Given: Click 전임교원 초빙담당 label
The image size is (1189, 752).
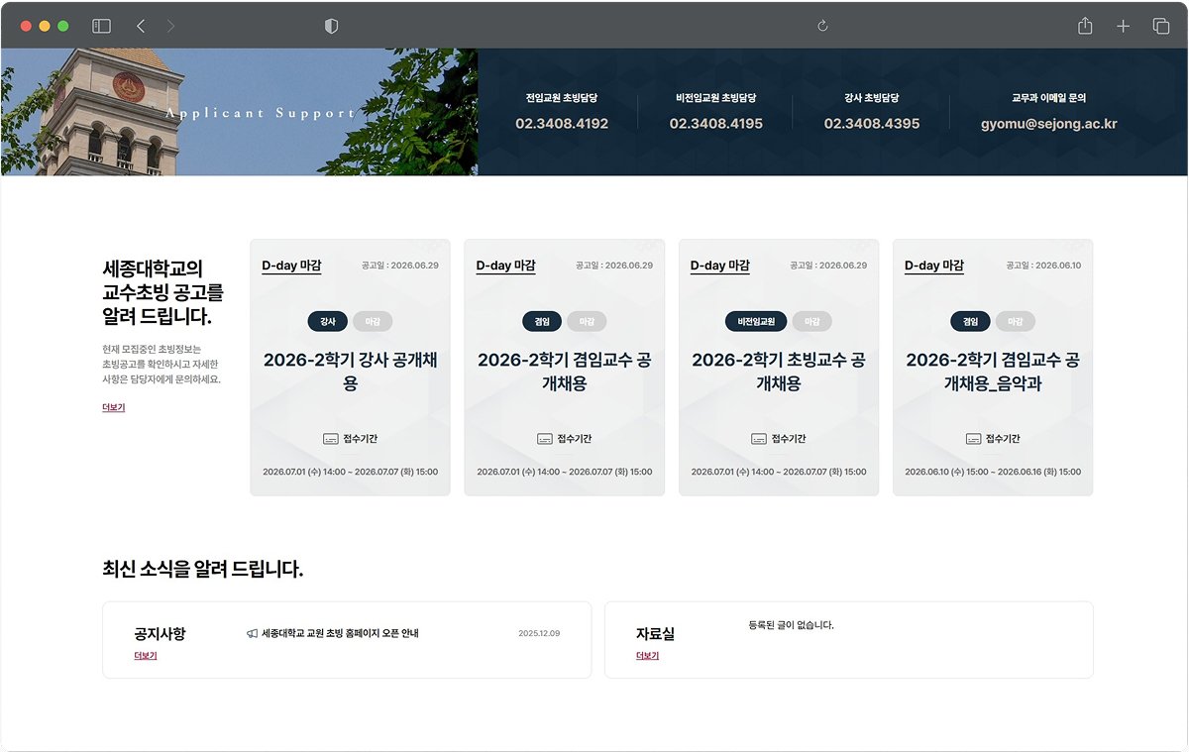Looking at the screenshot, I should (x=562, y=98).
